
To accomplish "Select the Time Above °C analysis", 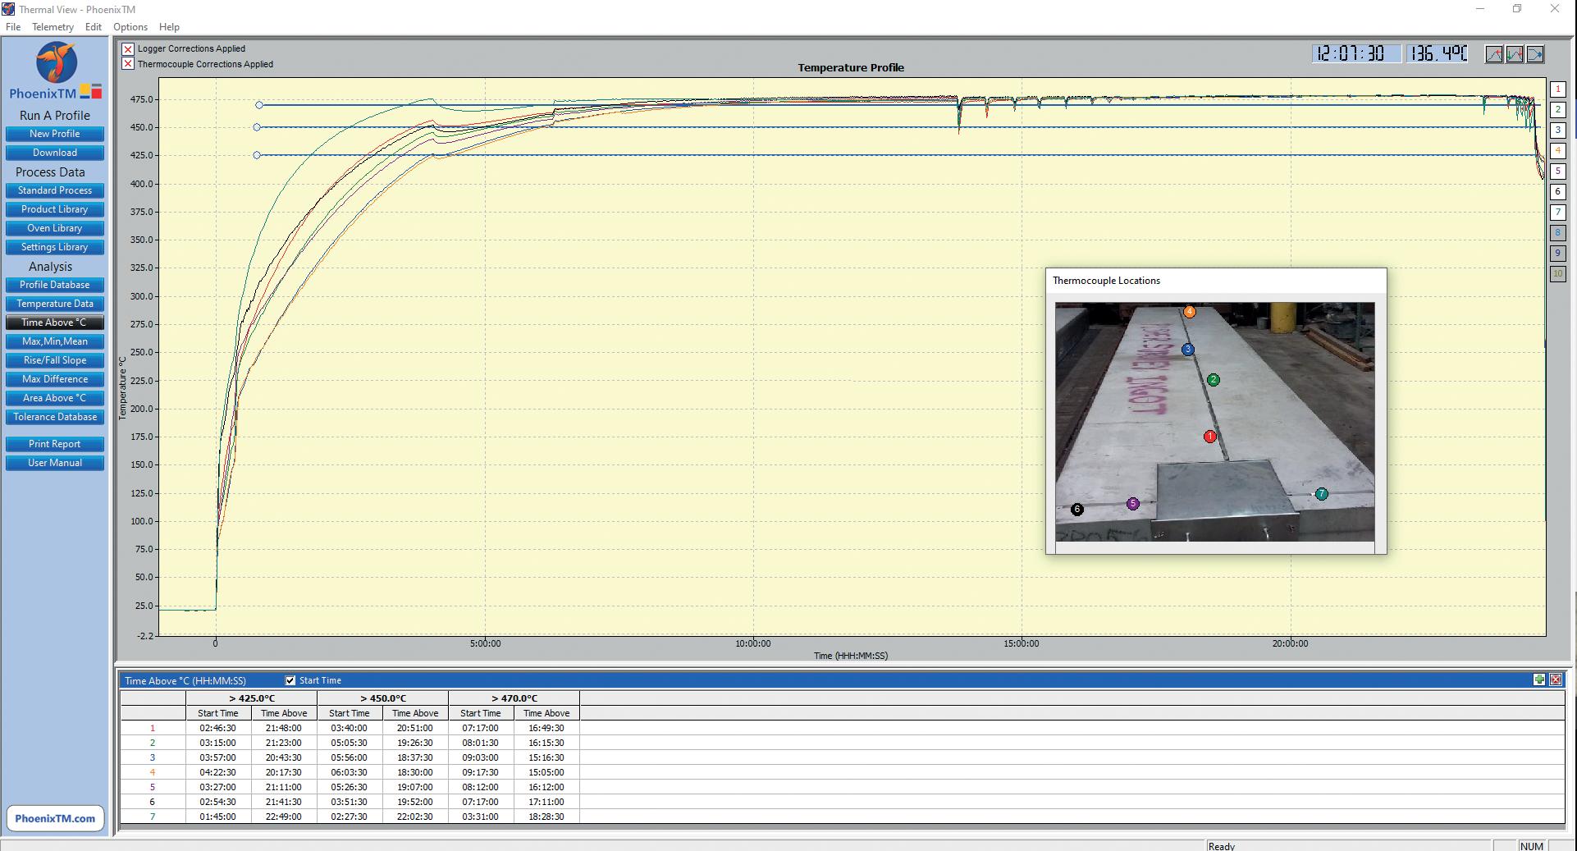I will [55, 323].
